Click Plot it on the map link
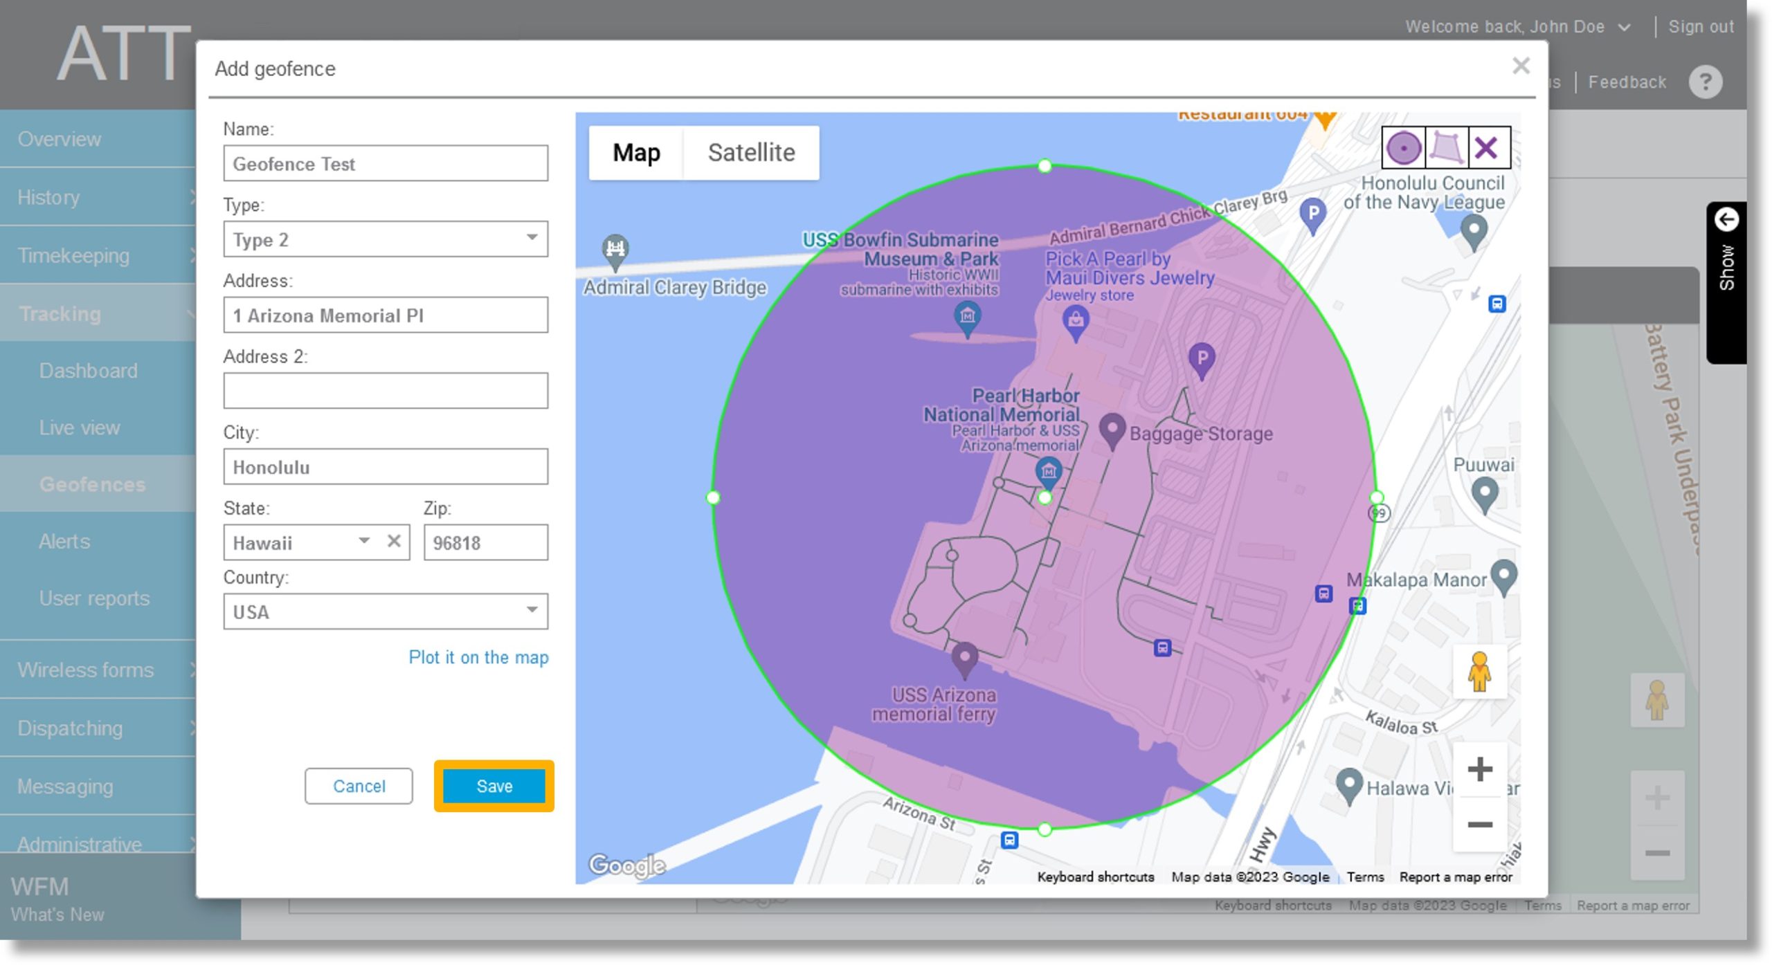Image resolution: width=1772 pixels, height=965 pixels. pos(478,657)
